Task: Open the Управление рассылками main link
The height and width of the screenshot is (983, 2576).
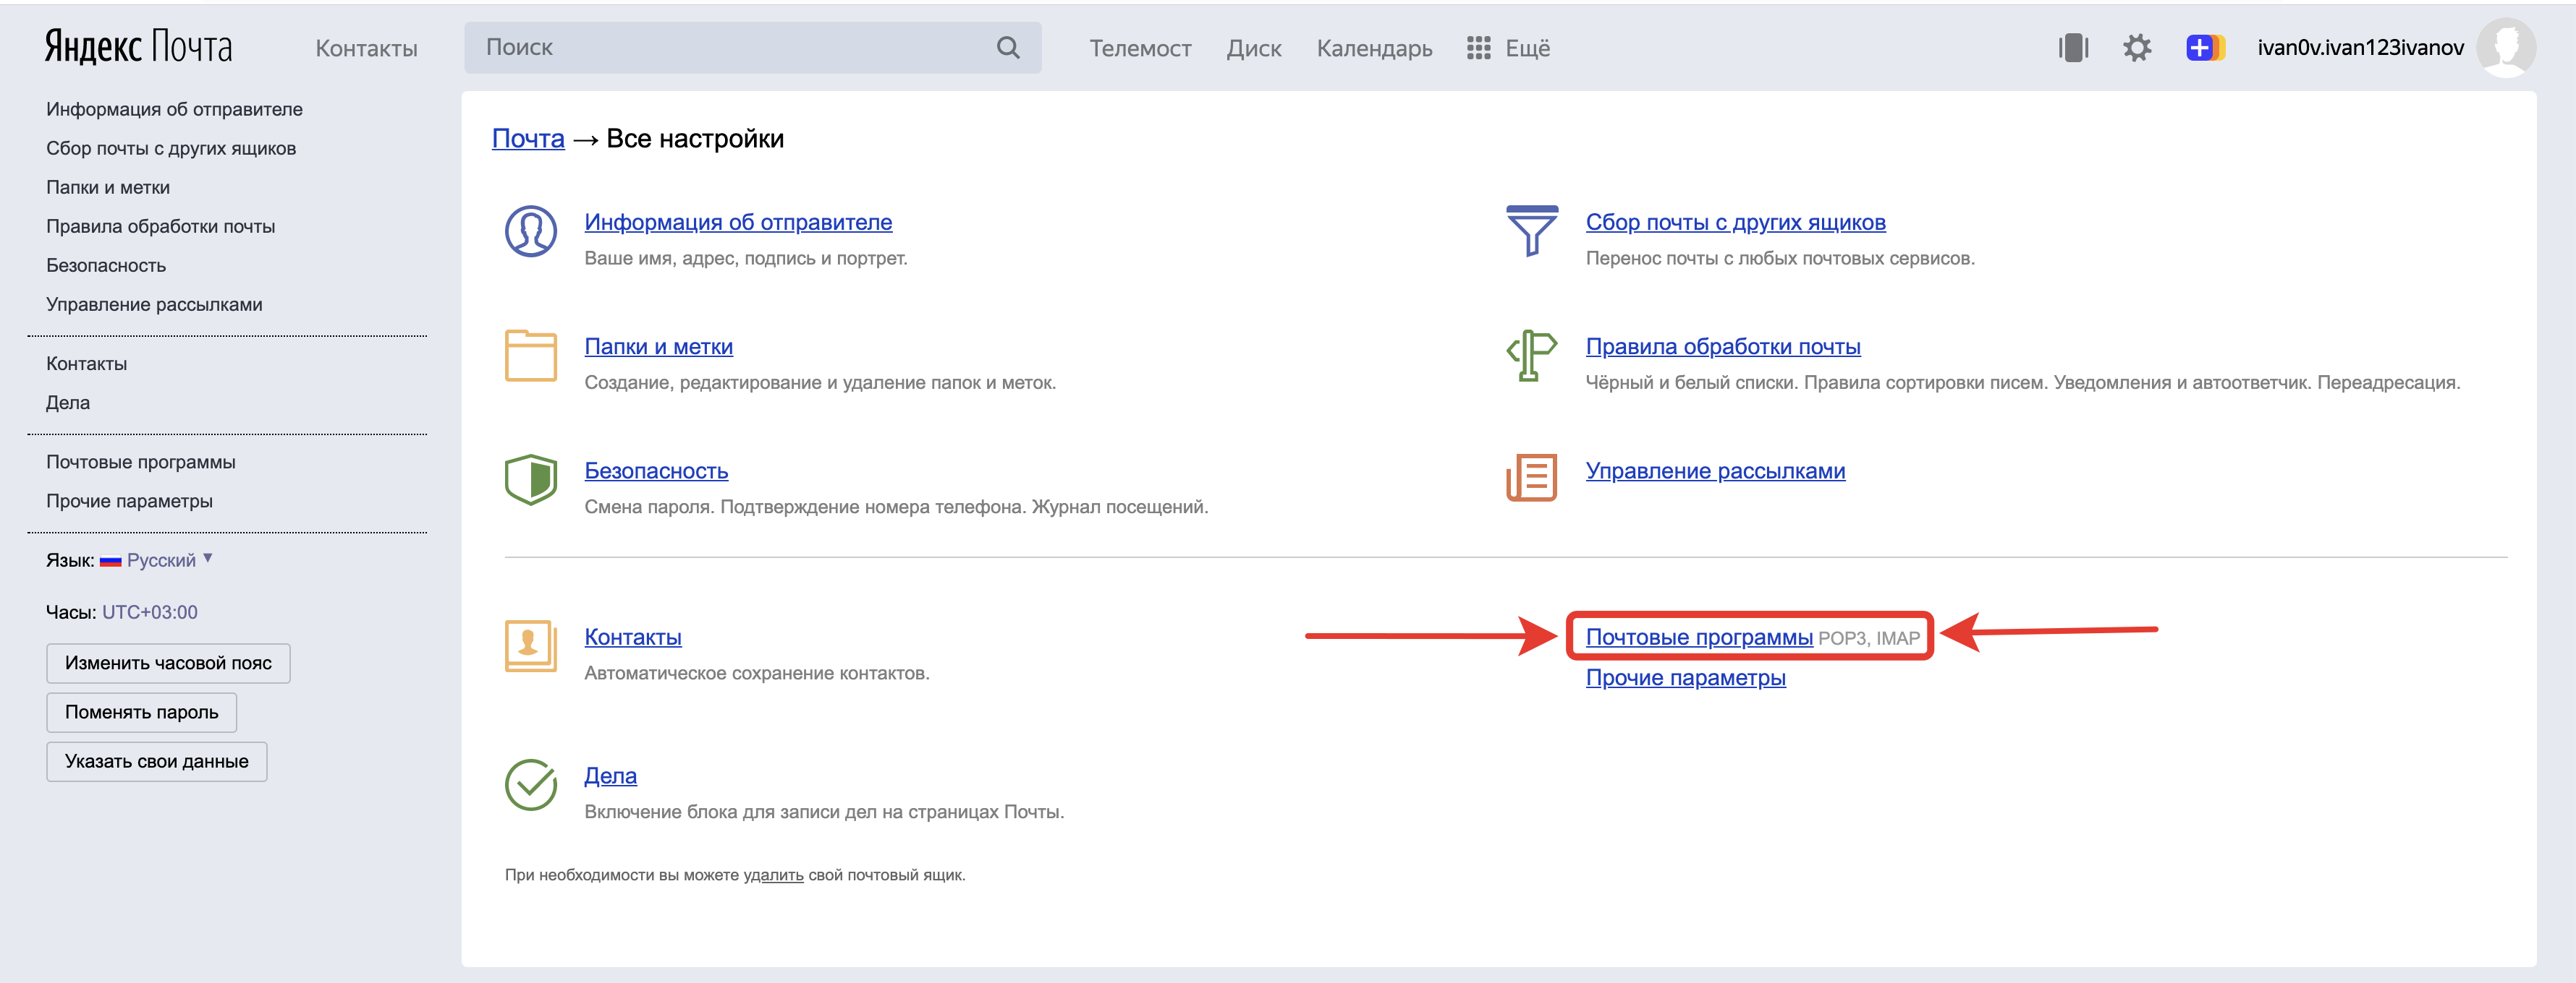Action: click(x=1715, y=471)
